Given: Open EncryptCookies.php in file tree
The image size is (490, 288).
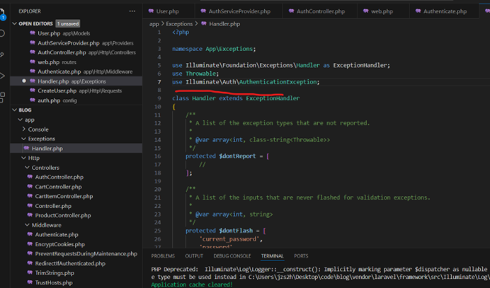Looking at the screenshot, I should click(x=76, y=244).
